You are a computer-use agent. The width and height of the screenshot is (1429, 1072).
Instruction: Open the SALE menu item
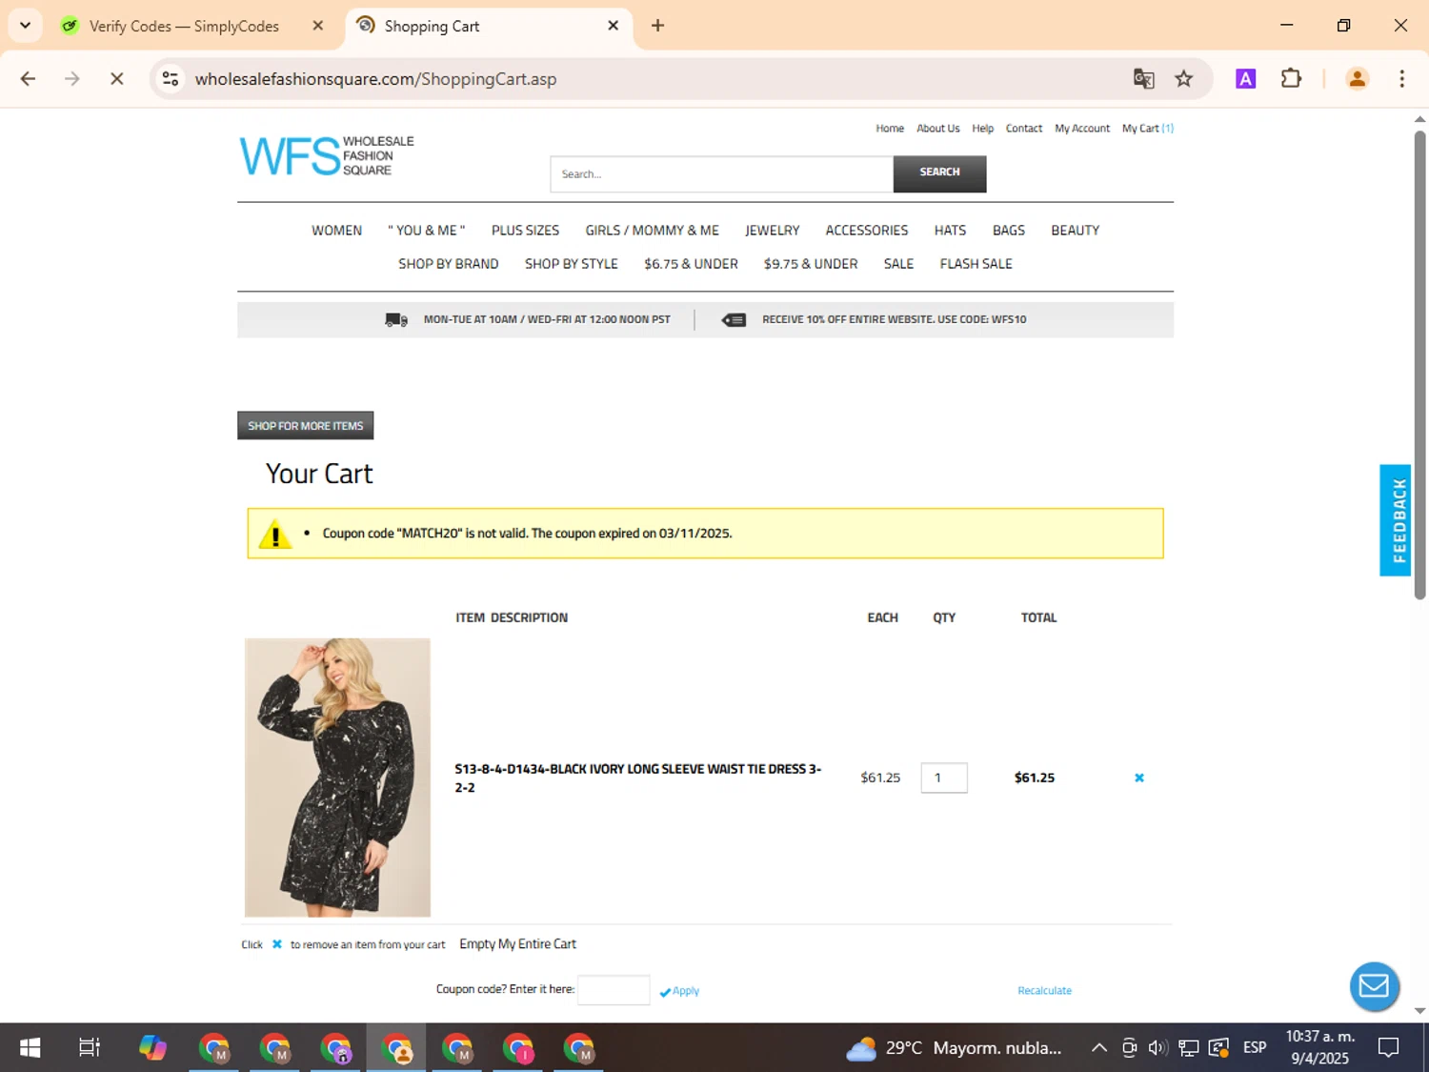898,264
